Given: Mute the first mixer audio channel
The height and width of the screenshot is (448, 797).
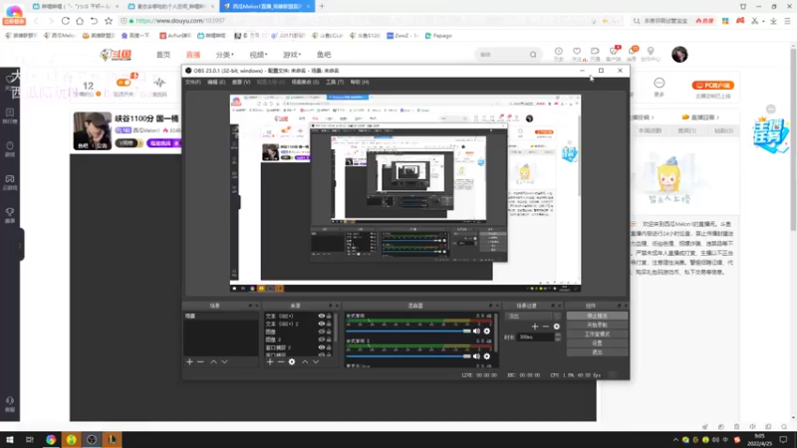Looking at the screenshot, I should tap(476, 332).
